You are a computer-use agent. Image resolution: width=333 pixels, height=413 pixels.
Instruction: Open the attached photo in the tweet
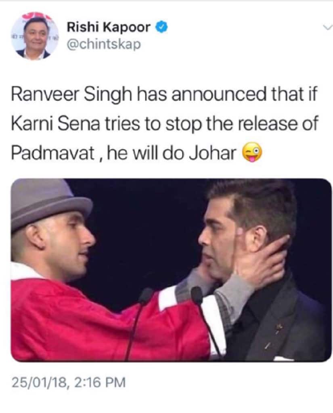[171, 270]
